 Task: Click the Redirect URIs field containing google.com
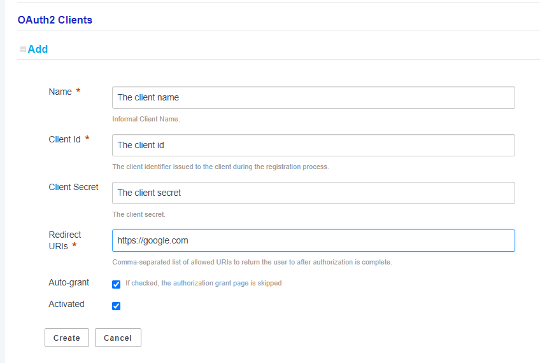(313, 240)
